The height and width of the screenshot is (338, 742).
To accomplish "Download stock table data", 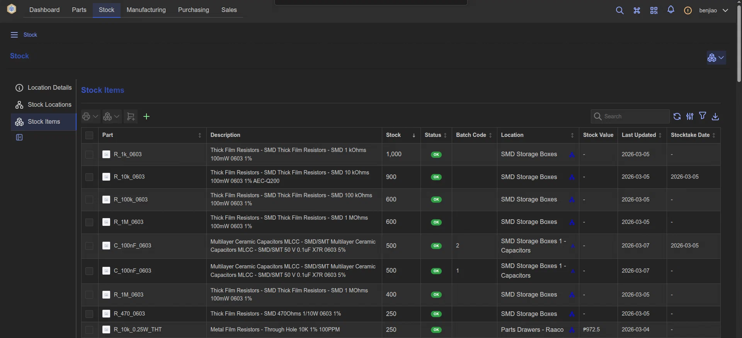I will coord(715,116).
